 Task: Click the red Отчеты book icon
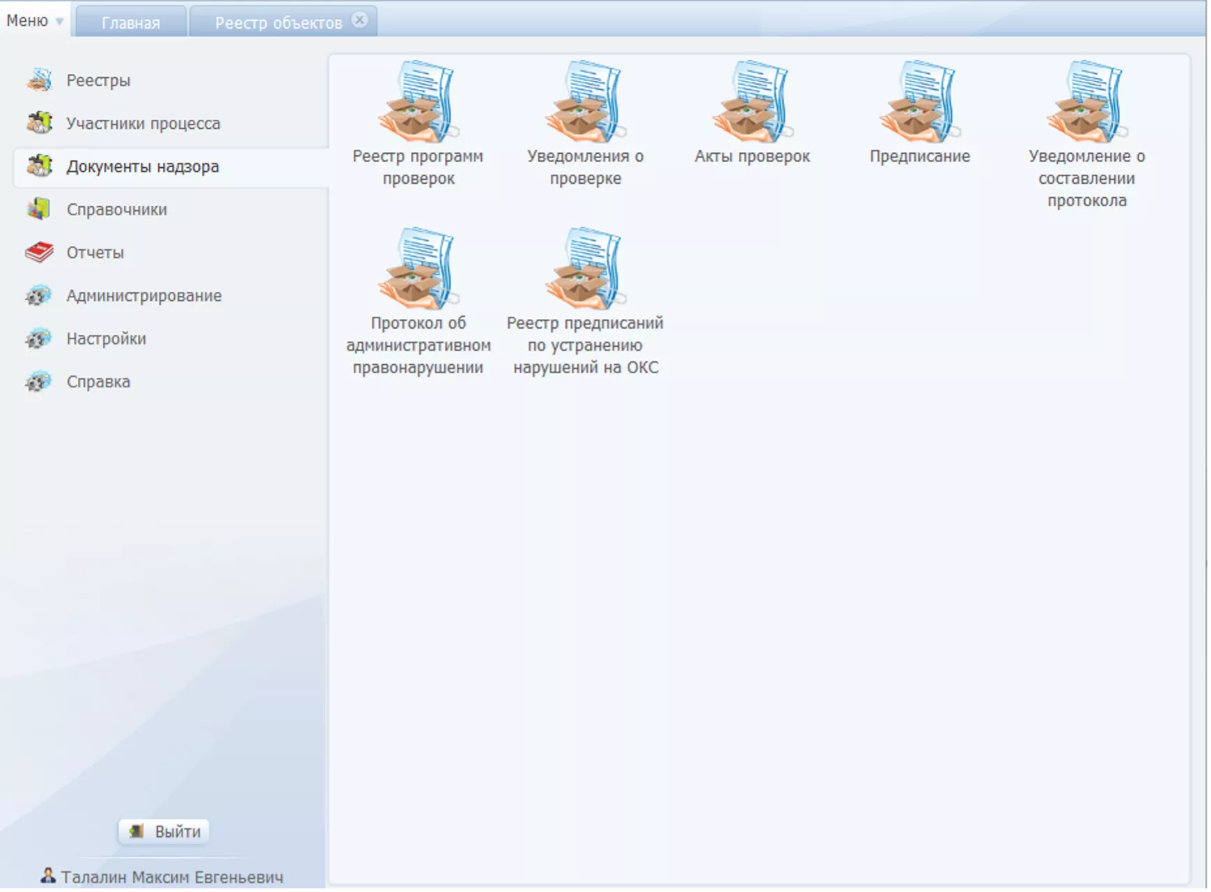point(39,252)
